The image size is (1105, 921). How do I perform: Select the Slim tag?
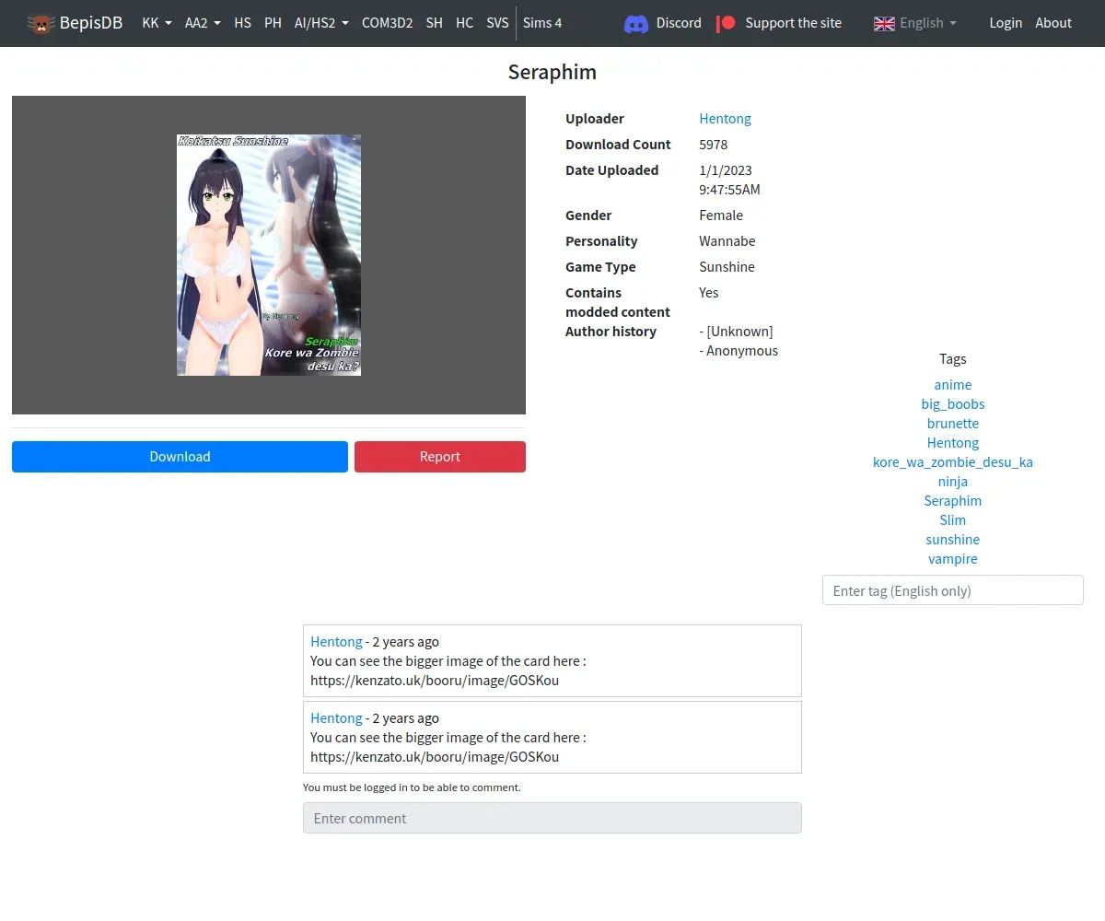click(953, 520)
